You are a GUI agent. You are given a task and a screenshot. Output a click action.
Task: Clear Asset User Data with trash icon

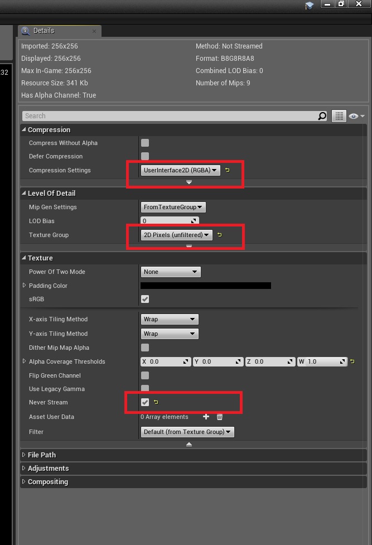tap(220, 417)
